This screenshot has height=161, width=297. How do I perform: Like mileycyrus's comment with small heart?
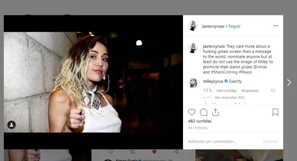tap(273, 91)
